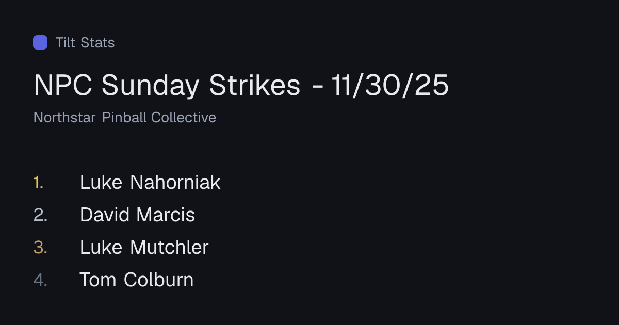Select the silver second-place rank number
This screenshot has width=619, height=325.
(x=40, y=215)
